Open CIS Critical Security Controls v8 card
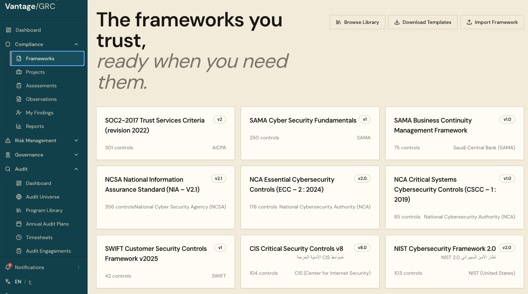 [x=310, y=262]
